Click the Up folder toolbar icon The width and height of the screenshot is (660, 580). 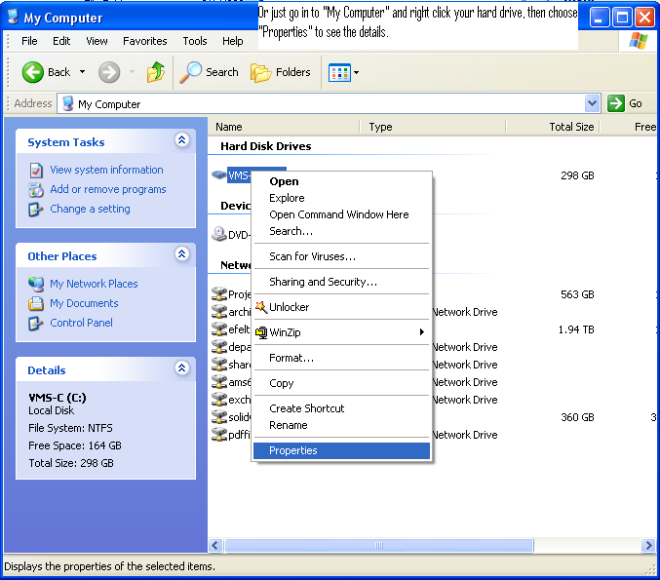(x=156, y=72)
